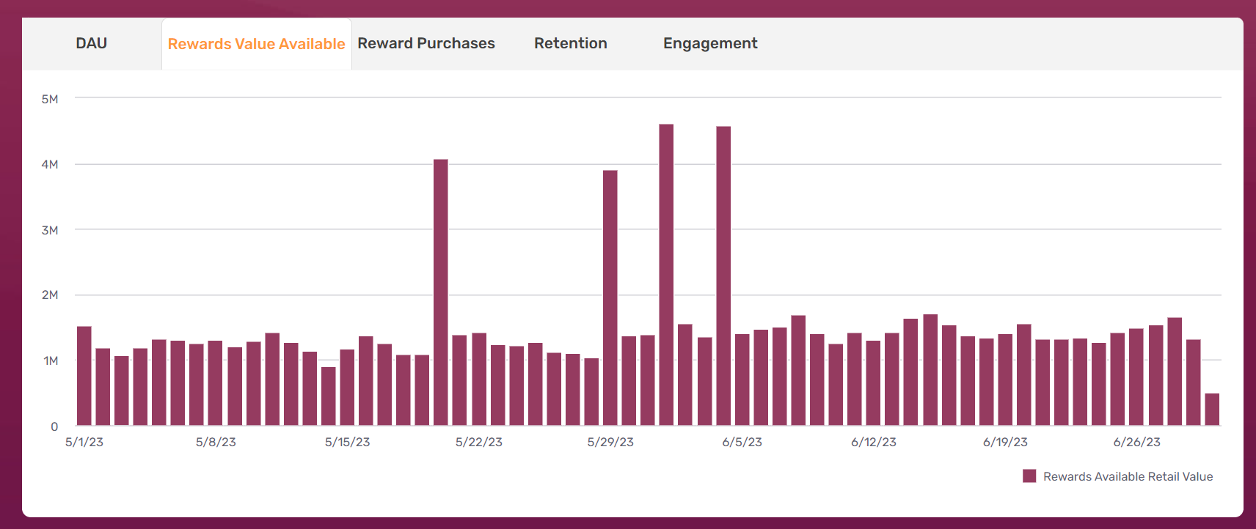Click the 2M y-axis label
This screenshot has width=1256, height=529.
tap(50, 295)
